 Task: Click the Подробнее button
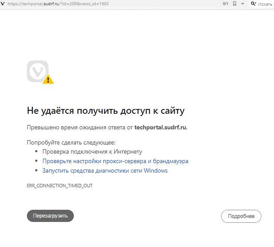pos(241,216)
